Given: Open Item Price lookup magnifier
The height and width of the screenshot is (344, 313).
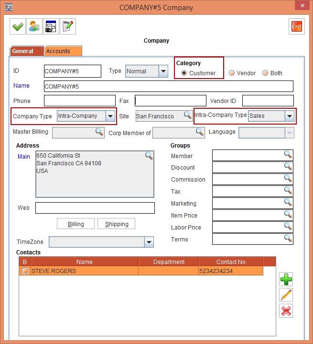Looking at the screenshot, I should point(288,214).
